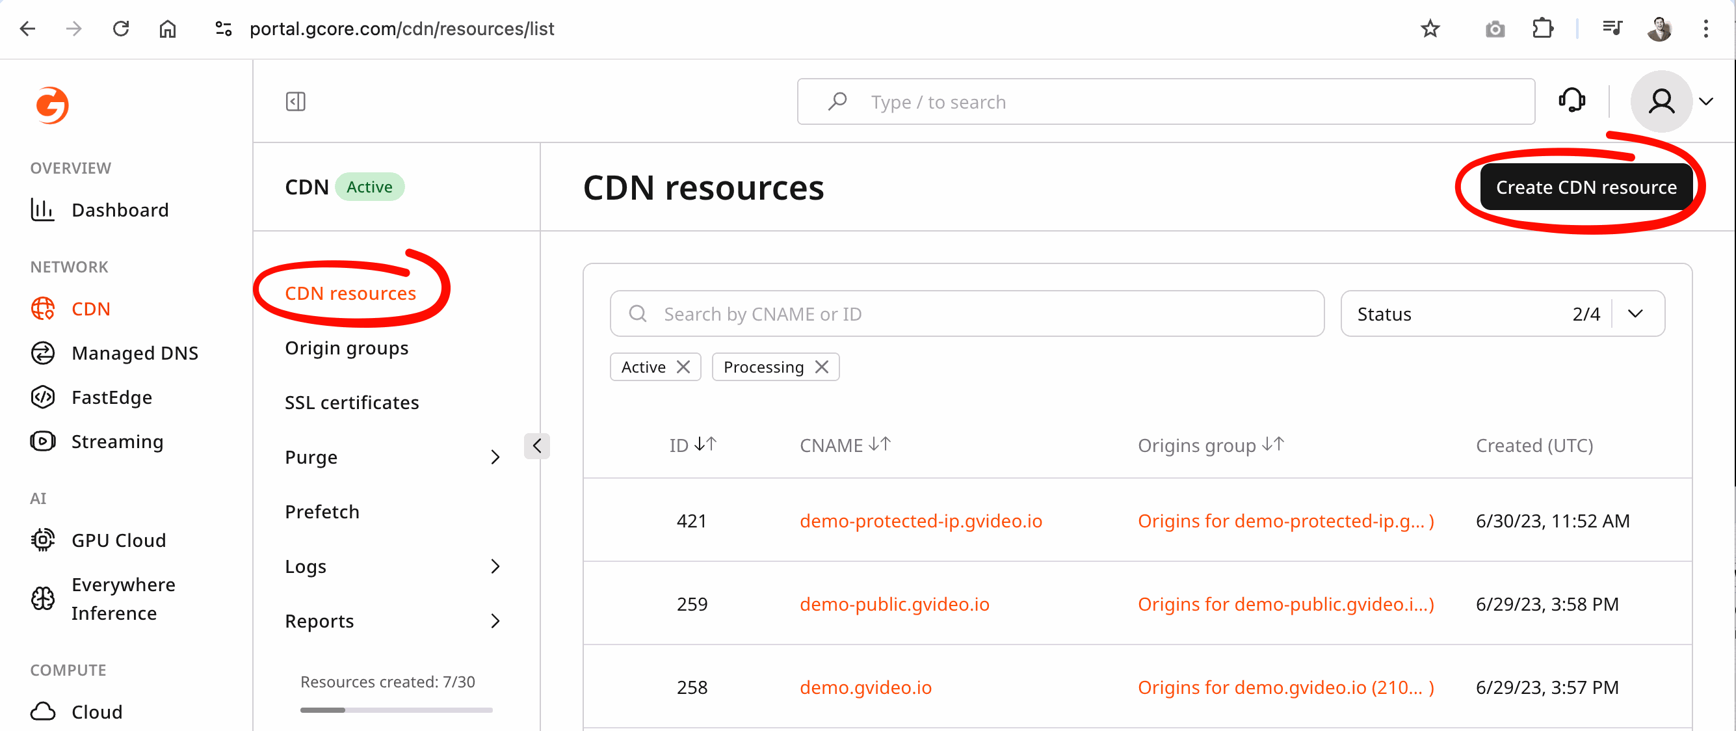Click the Gcore logo

(52, 105)
